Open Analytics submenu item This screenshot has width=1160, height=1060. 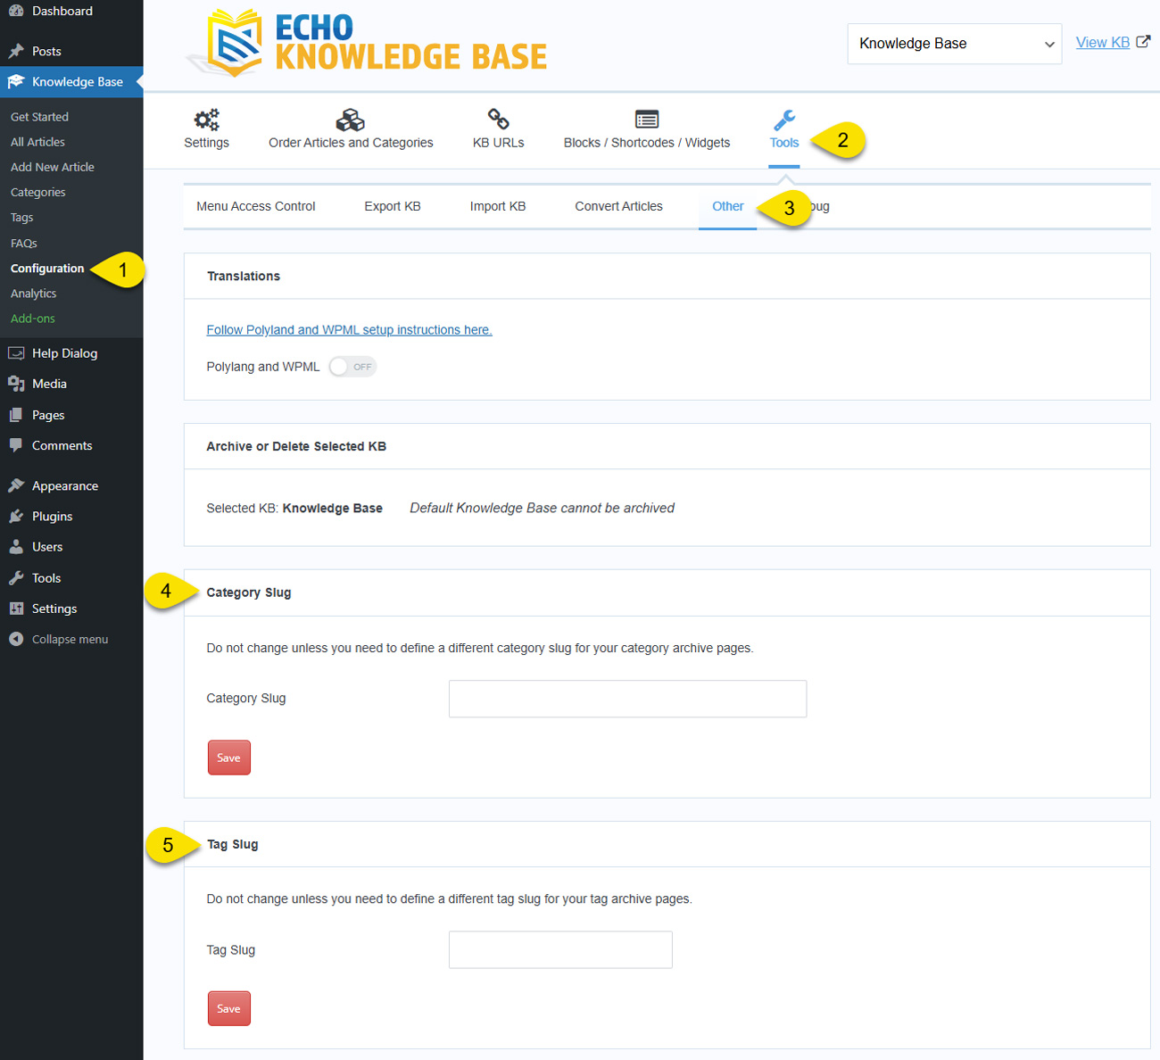tap(34, 294)
